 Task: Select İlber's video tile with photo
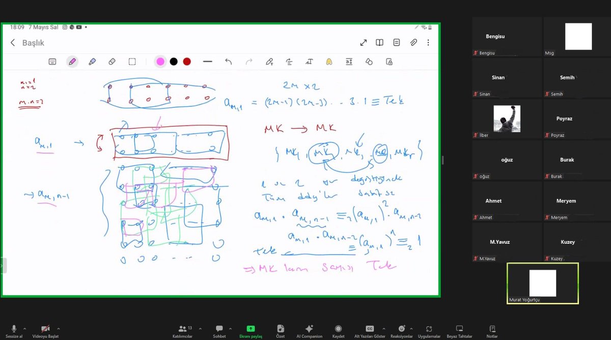pos(507,119)
